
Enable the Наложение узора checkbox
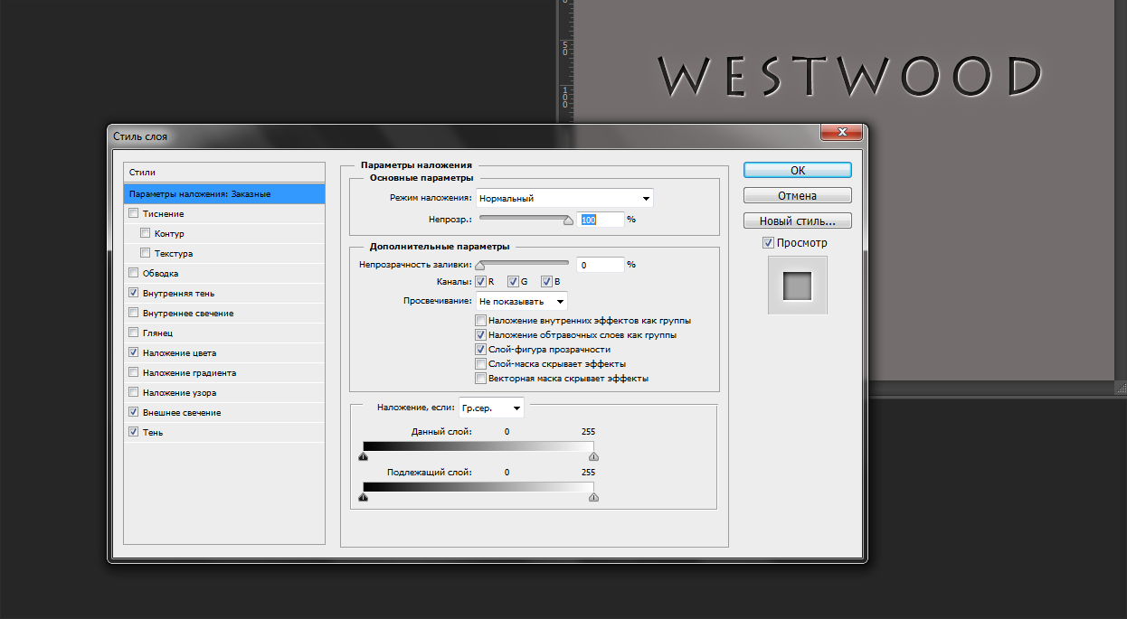point(134,393)
